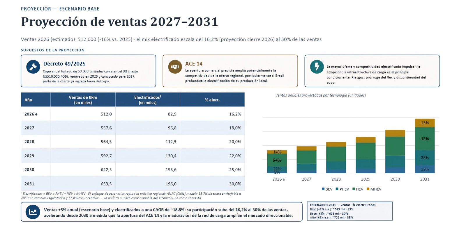Click the handshake icon beside ACE 14

click(x=175, y=67)
